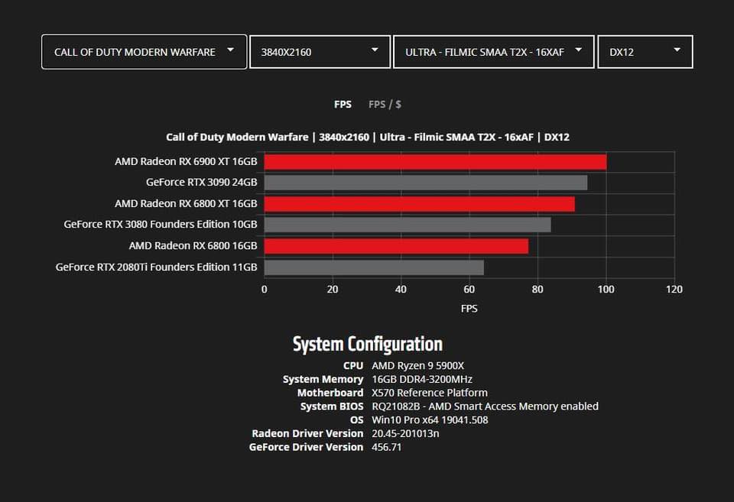
Task: Open the Ultra - Filmic SMAA T2X settings dropdown
Action: tap(493, 52)
